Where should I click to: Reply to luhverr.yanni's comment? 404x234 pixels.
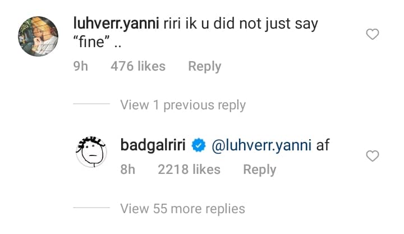[x=204, y=66]
